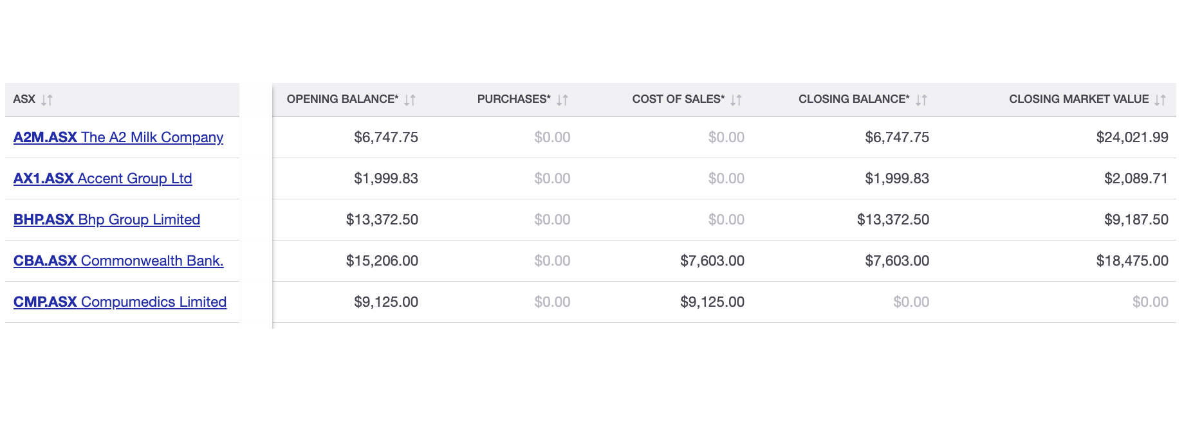Click the Purchases column header text
This screenshot has height=447, width=1193.
513,99
